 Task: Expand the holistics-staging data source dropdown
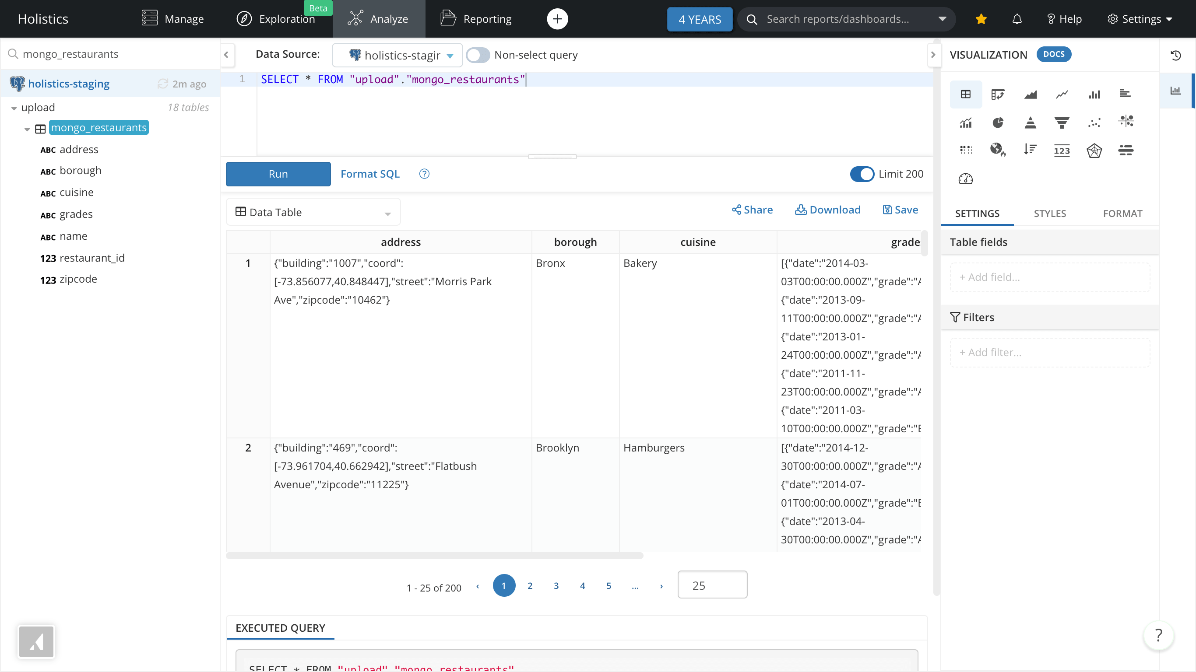pos(451,55)
